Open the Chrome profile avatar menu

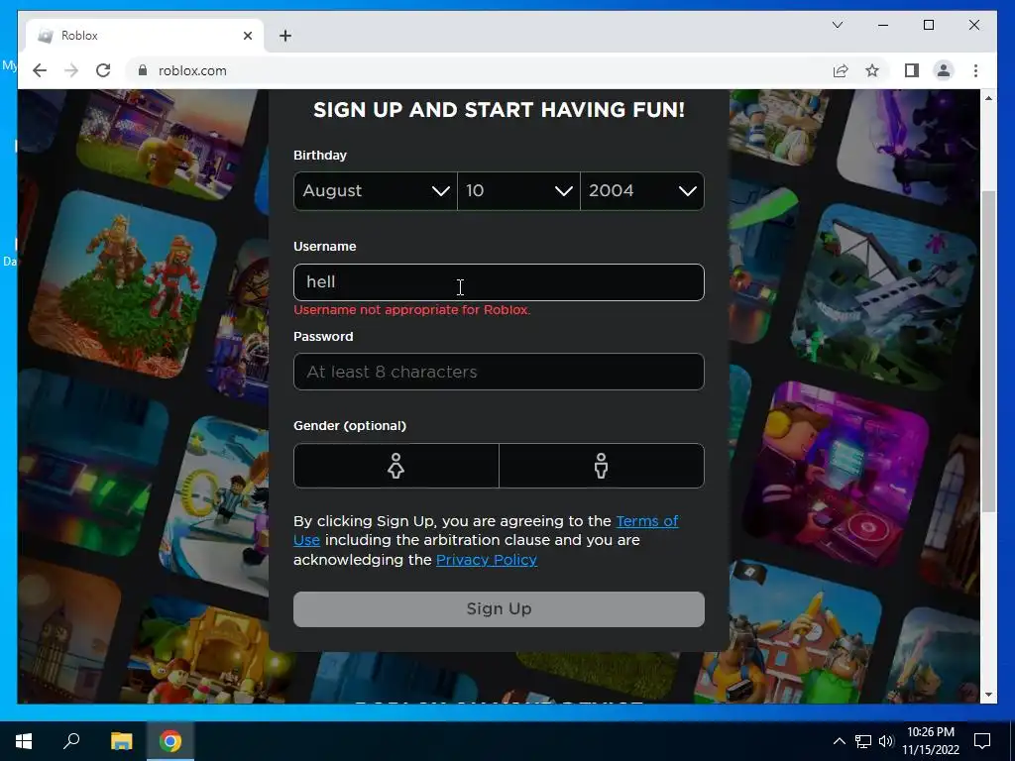coord(944,70)
